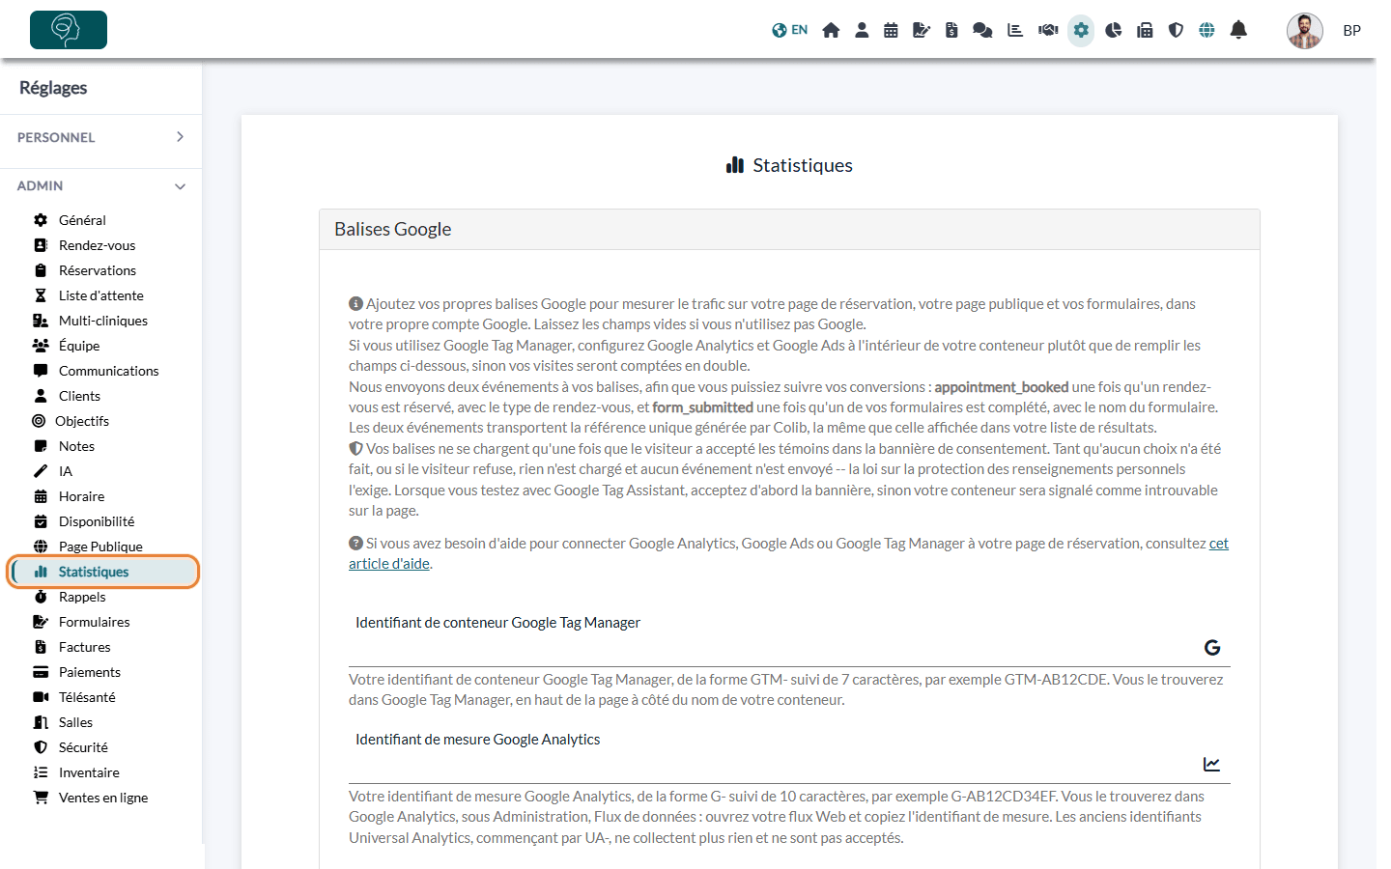Select Clients in sidebar
This screenshot has height=869, width=1391.
tap(79, 396)
